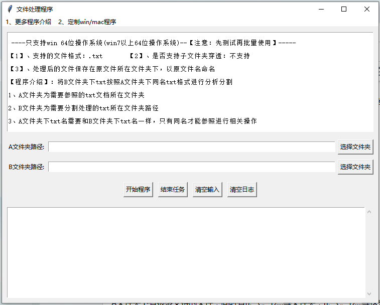Click the text '【1】、支持的文件格式：.txt'

(56, 56)
